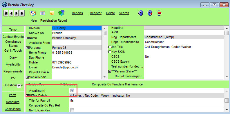Expand the Social Media field group

(x=27, y=77)
